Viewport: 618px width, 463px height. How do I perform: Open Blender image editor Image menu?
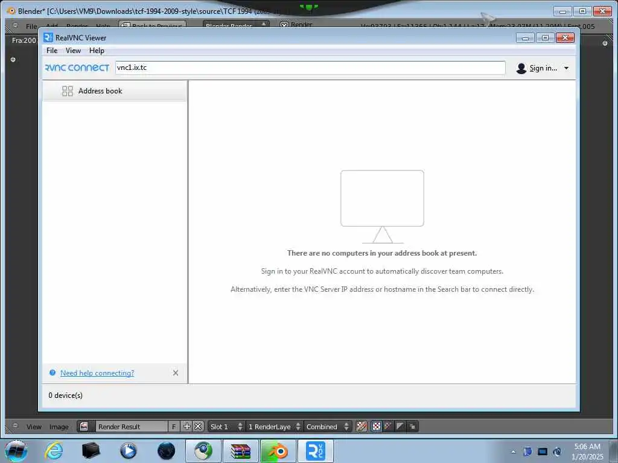point(59,427)
